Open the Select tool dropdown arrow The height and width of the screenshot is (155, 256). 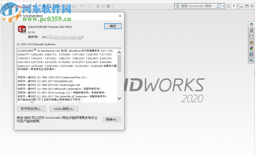tap(93, 6)
